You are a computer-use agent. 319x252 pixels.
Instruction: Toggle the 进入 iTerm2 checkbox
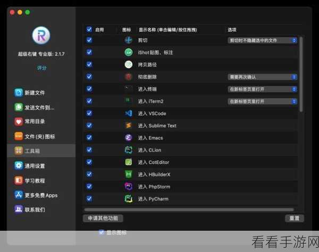coord(89,101)
